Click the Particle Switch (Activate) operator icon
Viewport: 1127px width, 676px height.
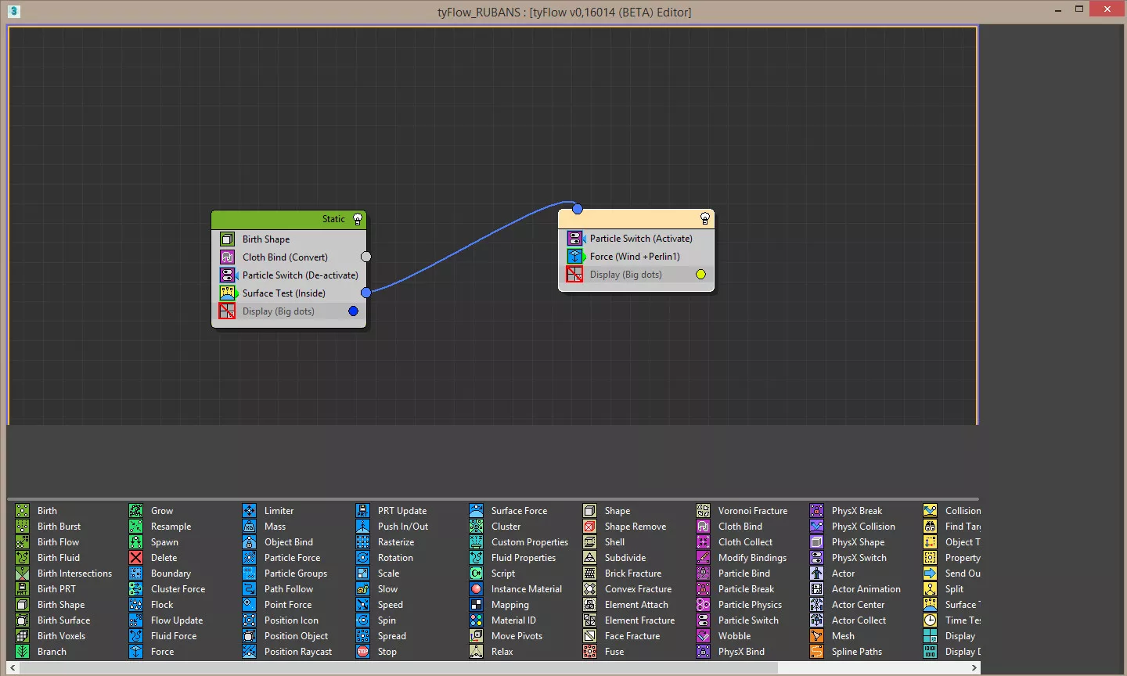point(575,239)
